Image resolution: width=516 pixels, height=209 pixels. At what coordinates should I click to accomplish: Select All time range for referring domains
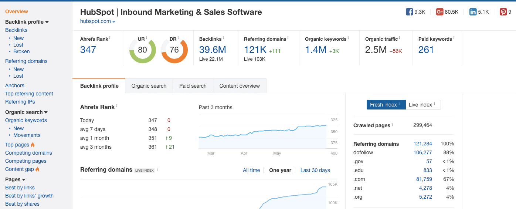pyautogui.click(x=251, y=170)
